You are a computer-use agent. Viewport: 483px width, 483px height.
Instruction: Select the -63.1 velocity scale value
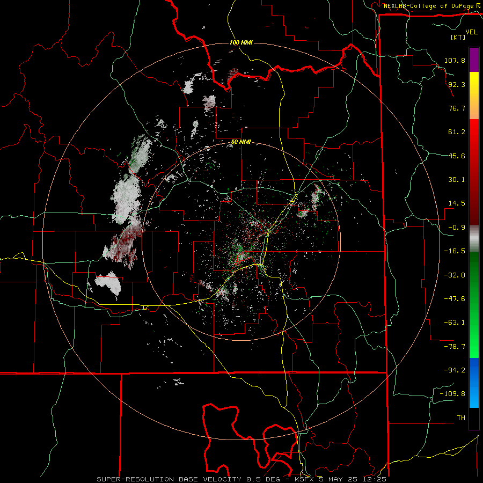(455, 323)
